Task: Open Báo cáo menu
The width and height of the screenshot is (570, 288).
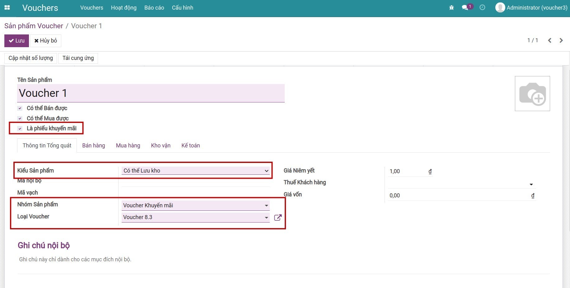Action: tap(154, 8)
